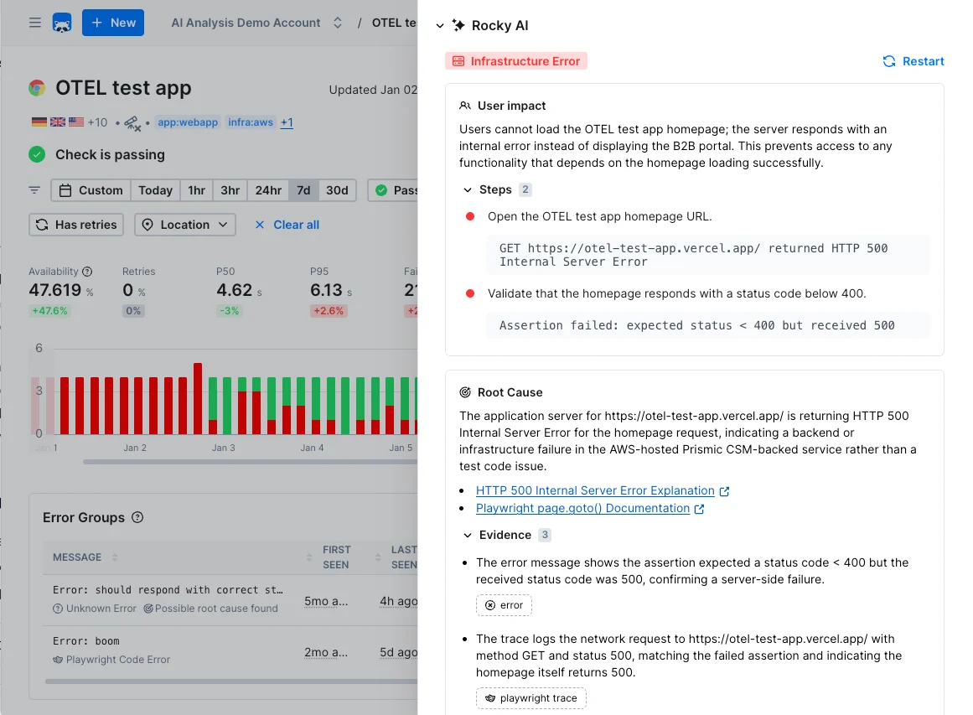The width and height of the screenshot is (973, 715).
Task: Select the 30d time range
Action: [x=338, y=190]
